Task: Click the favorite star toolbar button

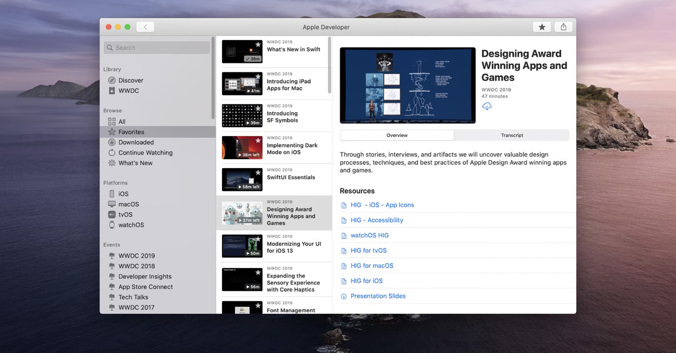Action: (541, 27)
